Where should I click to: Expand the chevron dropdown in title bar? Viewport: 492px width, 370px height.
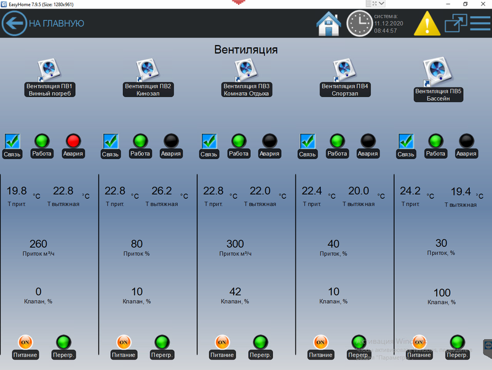tap(381, 4)
